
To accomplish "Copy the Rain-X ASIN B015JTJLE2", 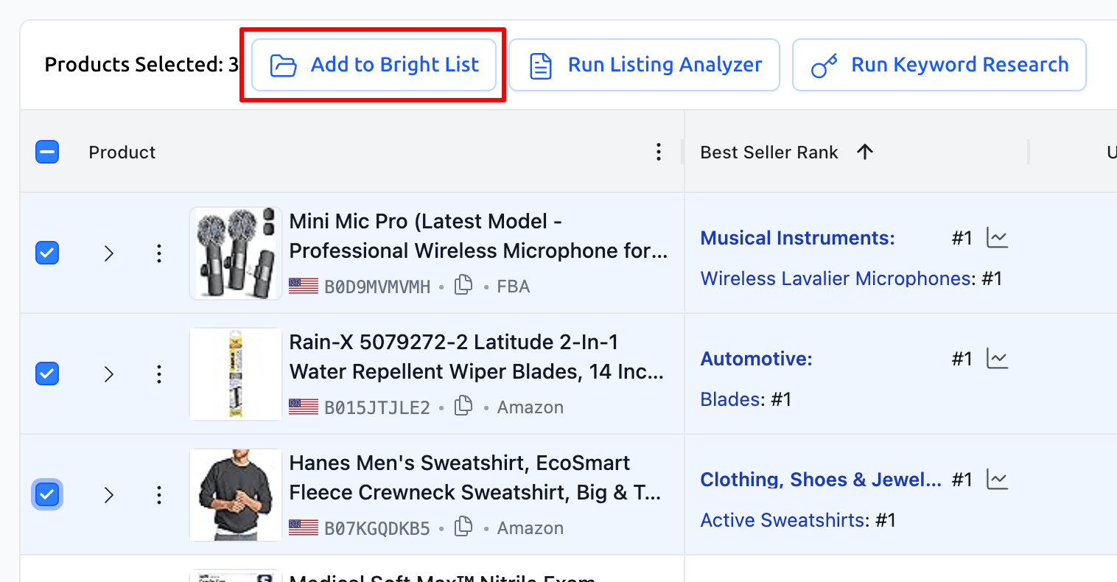I will (463, 406).
